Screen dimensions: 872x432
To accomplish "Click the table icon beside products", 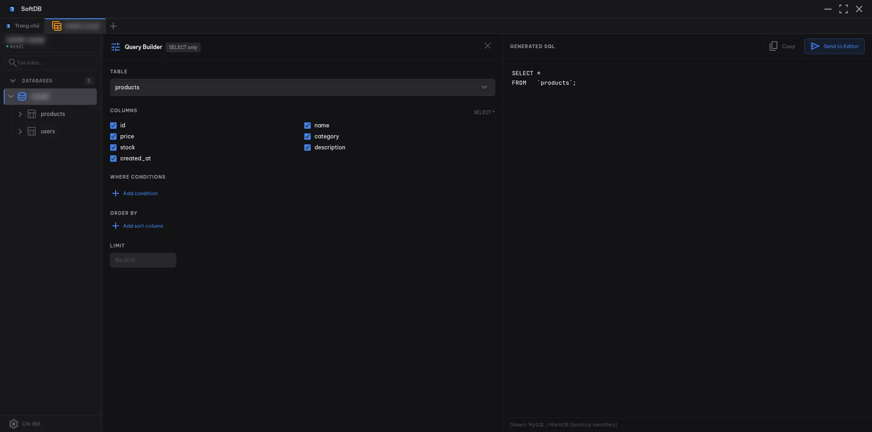I will click(x=31, y=114).
